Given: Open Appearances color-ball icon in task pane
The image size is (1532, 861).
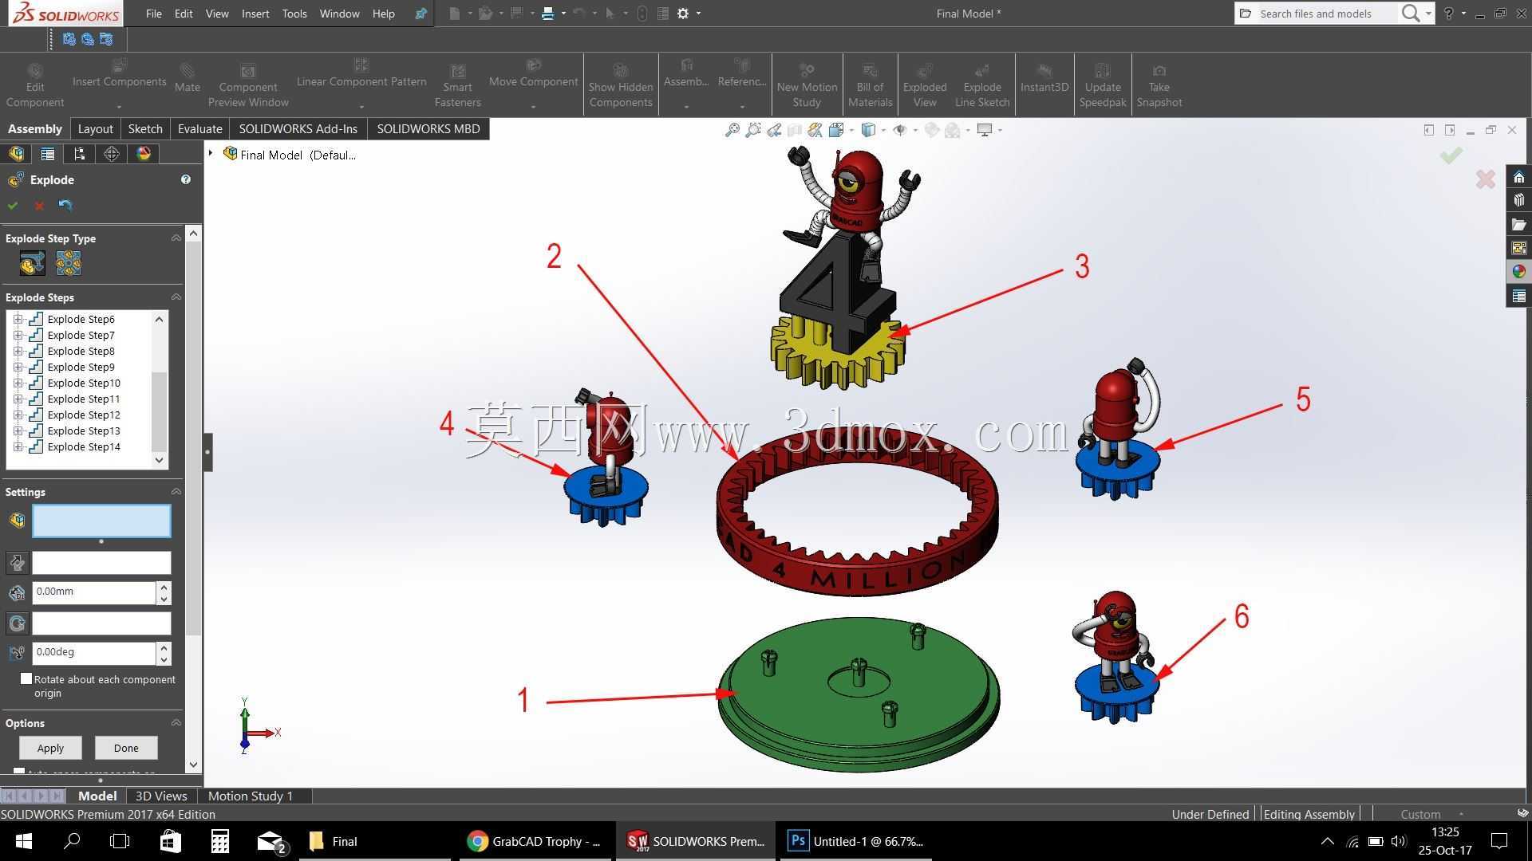Looking at the screenshot, I should click(1518, 272).
